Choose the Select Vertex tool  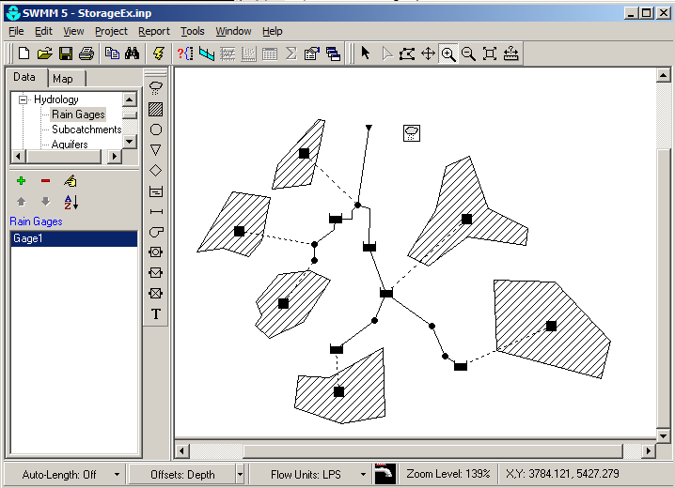[x=387, y=53]
